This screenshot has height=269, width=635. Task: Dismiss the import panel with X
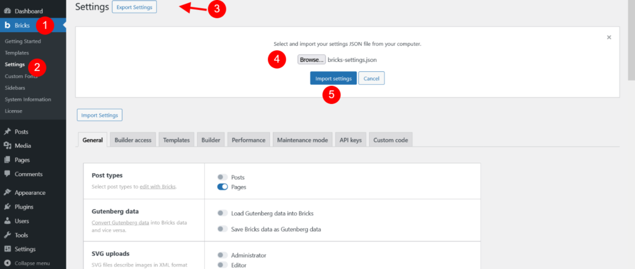(x=609, y=37)
